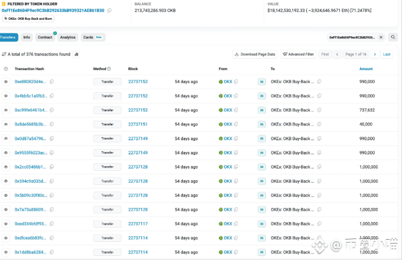Image resolution: width=403 pixels, height=260 pixels.
Task: Preview transaction 0x5b09c30f80c eye icon
Action: [x=6, y=196]
